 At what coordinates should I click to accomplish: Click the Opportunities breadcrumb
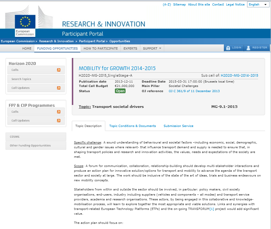(x=120, y=41)
